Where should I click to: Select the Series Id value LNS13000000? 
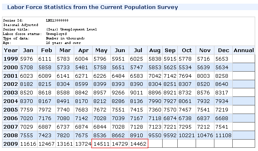(x=57, y=20)
